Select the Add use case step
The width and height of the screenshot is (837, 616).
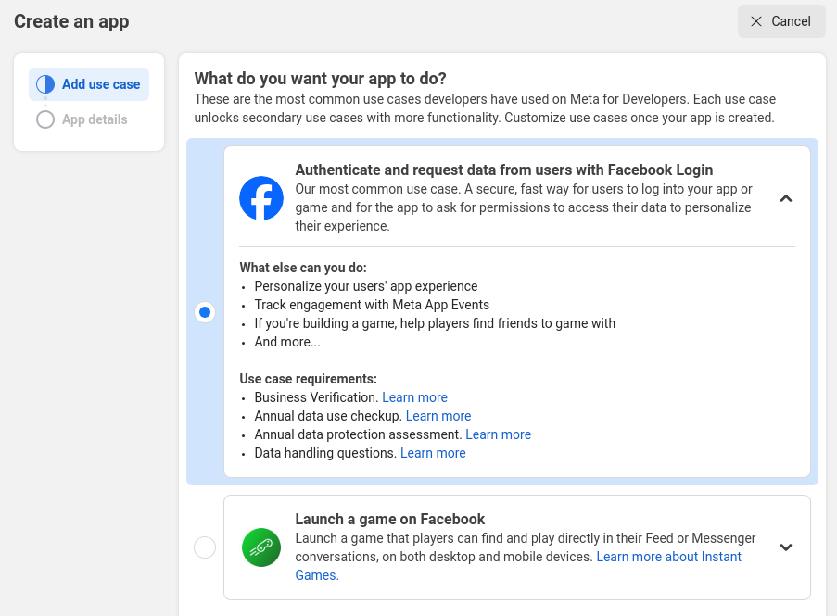coord(89,84)
